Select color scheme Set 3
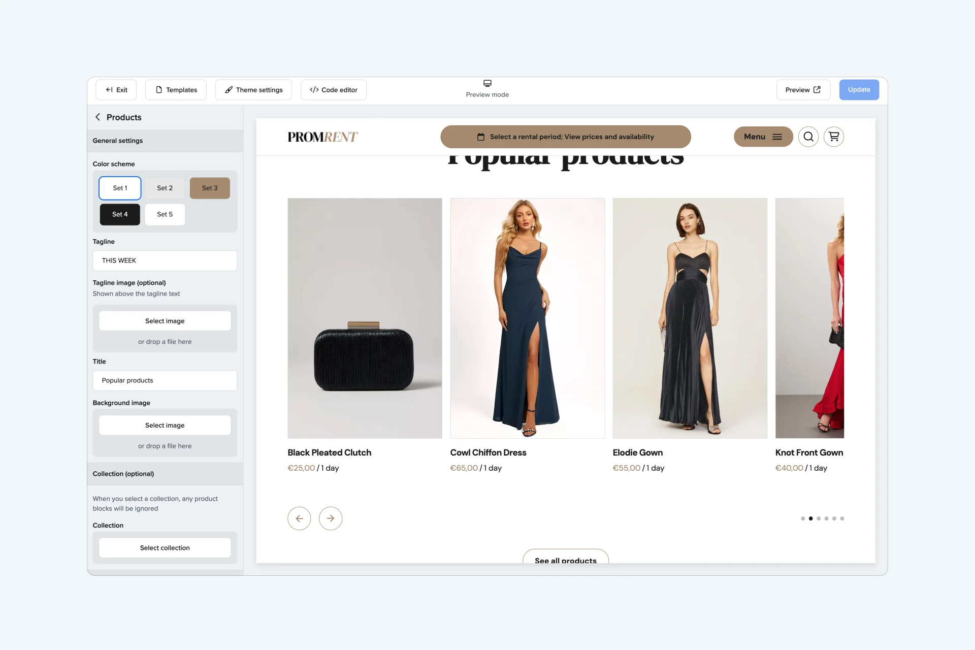 tap(209, 188)
